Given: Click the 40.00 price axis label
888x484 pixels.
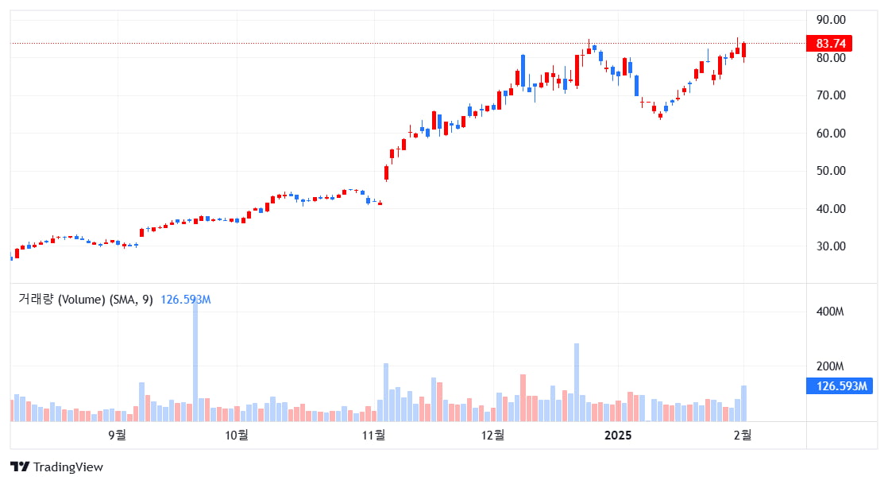Looking at the screenshot, I should tap(831, 208).
